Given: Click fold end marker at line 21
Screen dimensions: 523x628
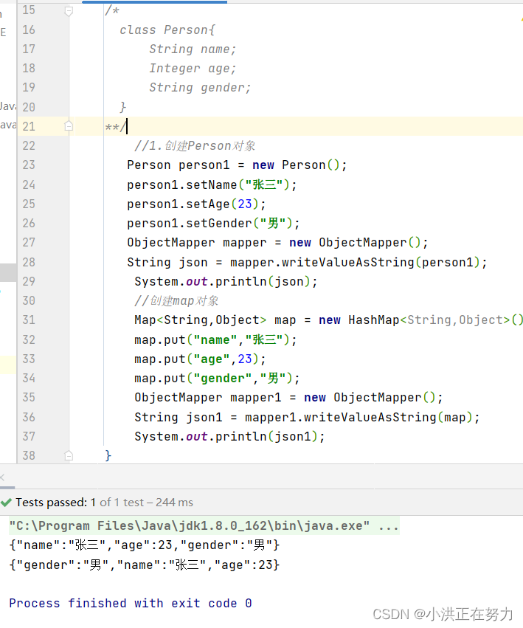Looking at the screenshot, I should (x=69, y=126).
